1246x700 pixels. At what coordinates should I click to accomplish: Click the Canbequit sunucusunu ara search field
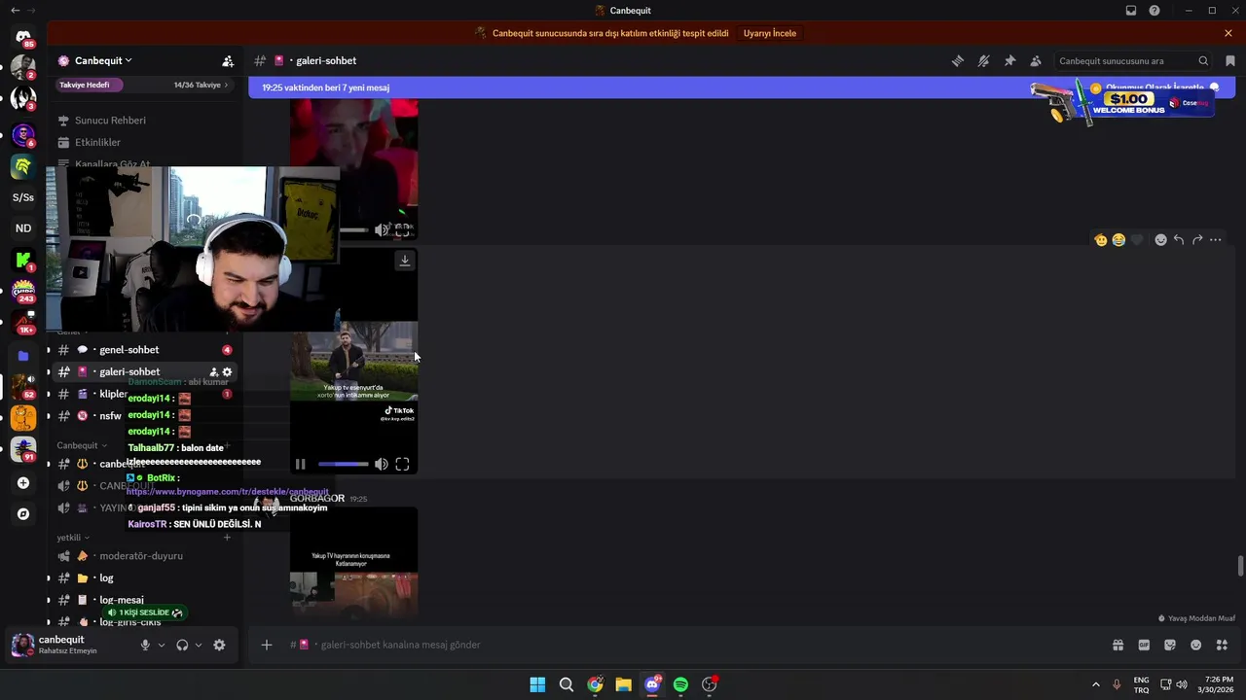click(x=1132, y=60)
